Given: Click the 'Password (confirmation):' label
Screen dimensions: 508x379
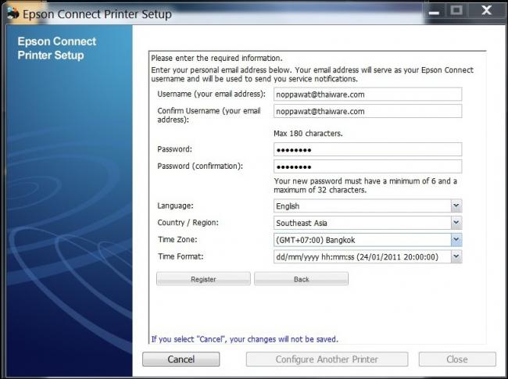Looking at the screenshot, I should (x=200, y=166).
